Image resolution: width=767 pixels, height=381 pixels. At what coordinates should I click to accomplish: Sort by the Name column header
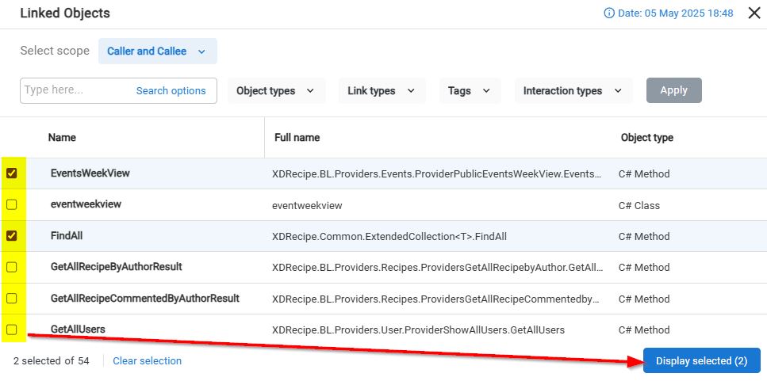(62, 138)
